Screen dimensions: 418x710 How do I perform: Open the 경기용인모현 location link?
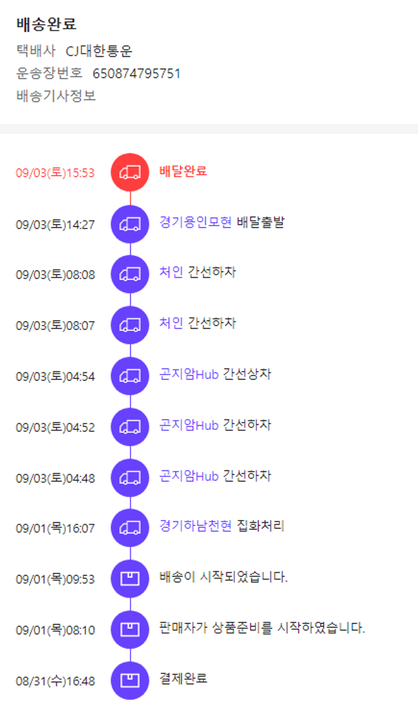(x=195, y=222)
